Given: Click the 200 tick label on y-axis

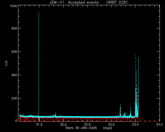Looking at the screenshot, I should [14, 98].
